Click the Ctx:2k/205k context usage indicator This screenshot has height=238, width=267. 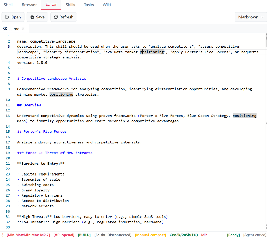(x=184, y=235)
